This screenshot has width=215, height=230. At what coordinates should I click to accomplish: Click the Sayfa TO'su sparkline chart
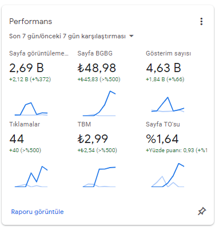coord(168,175)
